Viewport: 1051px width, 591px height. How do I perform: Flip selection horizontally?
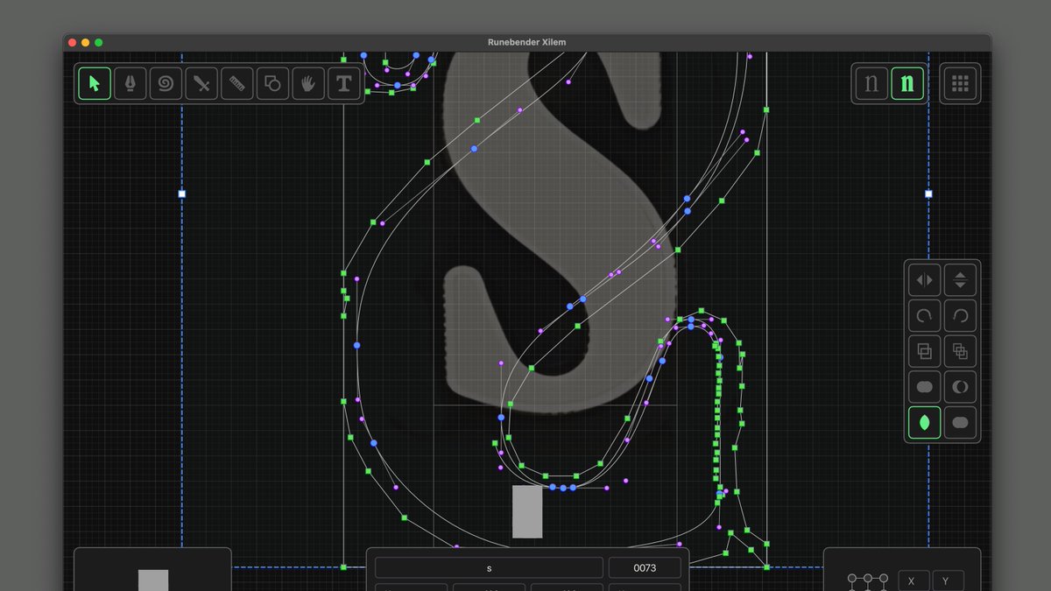point(924,280)
